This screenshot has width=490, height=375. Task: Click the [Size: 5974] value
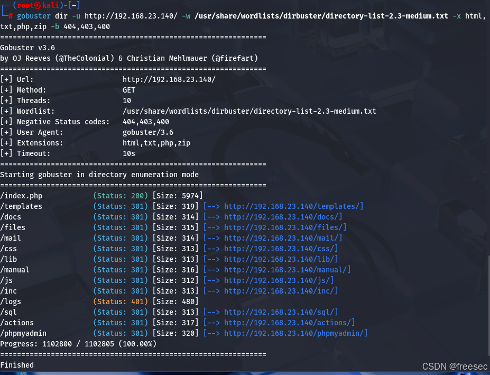click(x=178, y=196)
